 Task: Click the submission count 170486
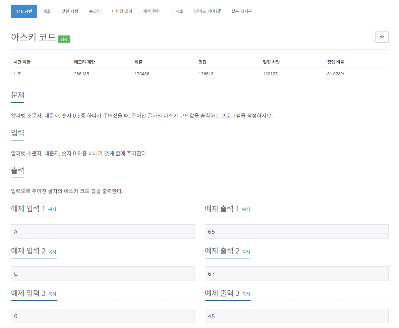point(142,74)
